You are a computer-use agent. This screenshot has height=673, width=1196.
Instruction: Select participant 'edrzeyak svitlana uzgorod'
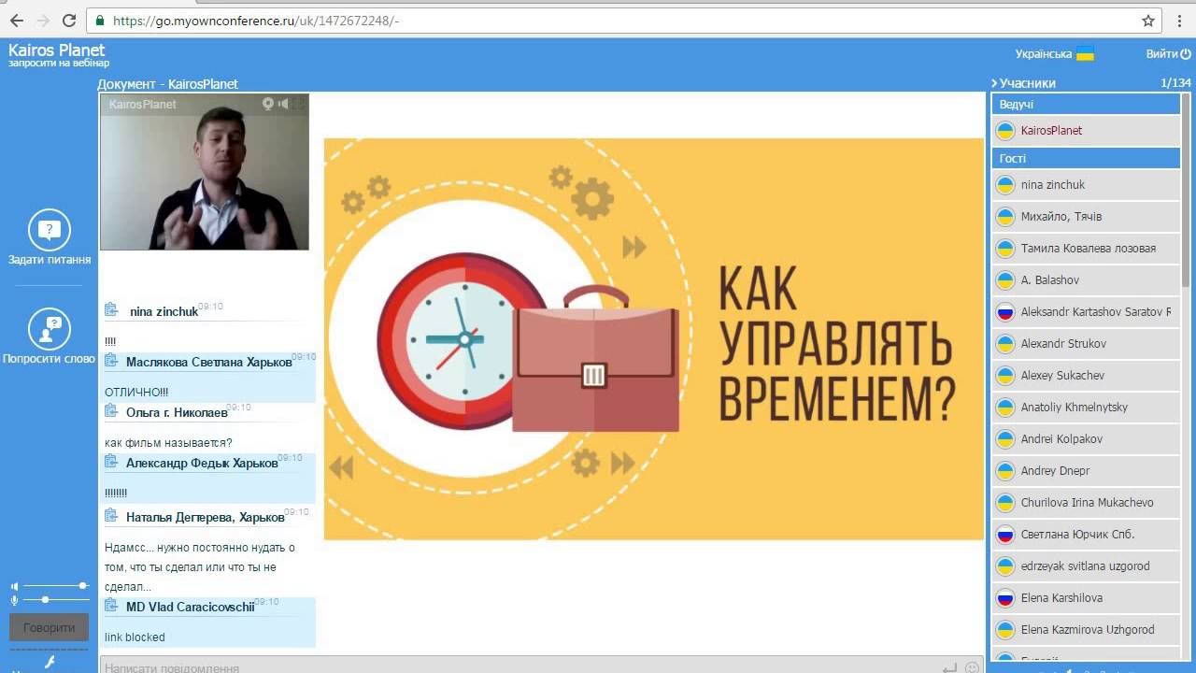[x=1086, y=566]
